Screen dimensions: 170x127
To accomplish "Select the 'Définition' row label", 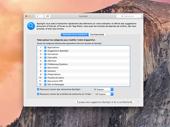I will [x=52, y=61].
